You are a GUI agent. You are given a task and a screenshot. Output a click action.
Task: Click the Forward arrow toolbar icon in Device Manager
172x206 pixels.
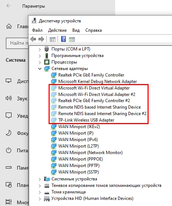click(41, 39)
